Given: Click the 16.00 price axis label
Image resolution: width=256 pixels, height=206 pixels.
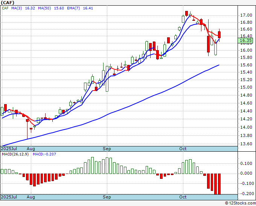Looking at the screenshot, I should pyautogui.click(x=246, y=50).
